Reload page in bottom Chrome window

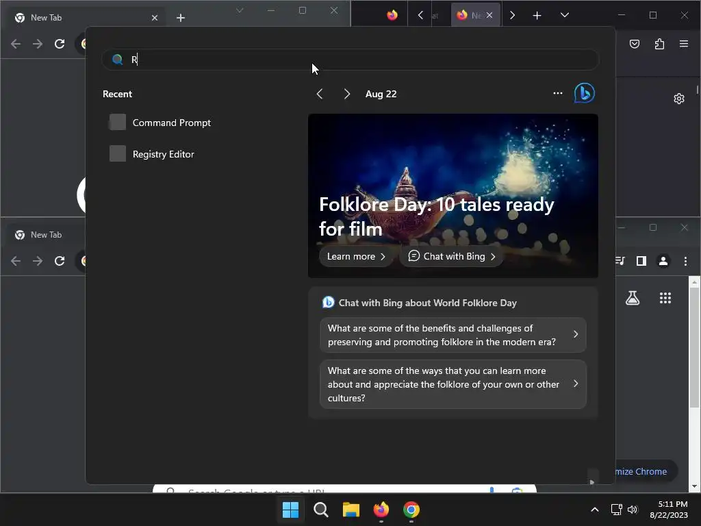tap(60, 261)
